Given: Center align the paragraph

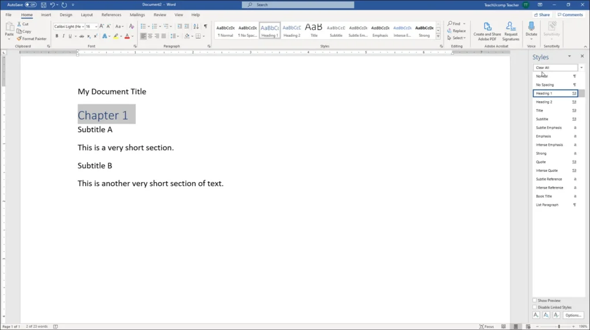Looking at the screenshot, I should [150, 36].
